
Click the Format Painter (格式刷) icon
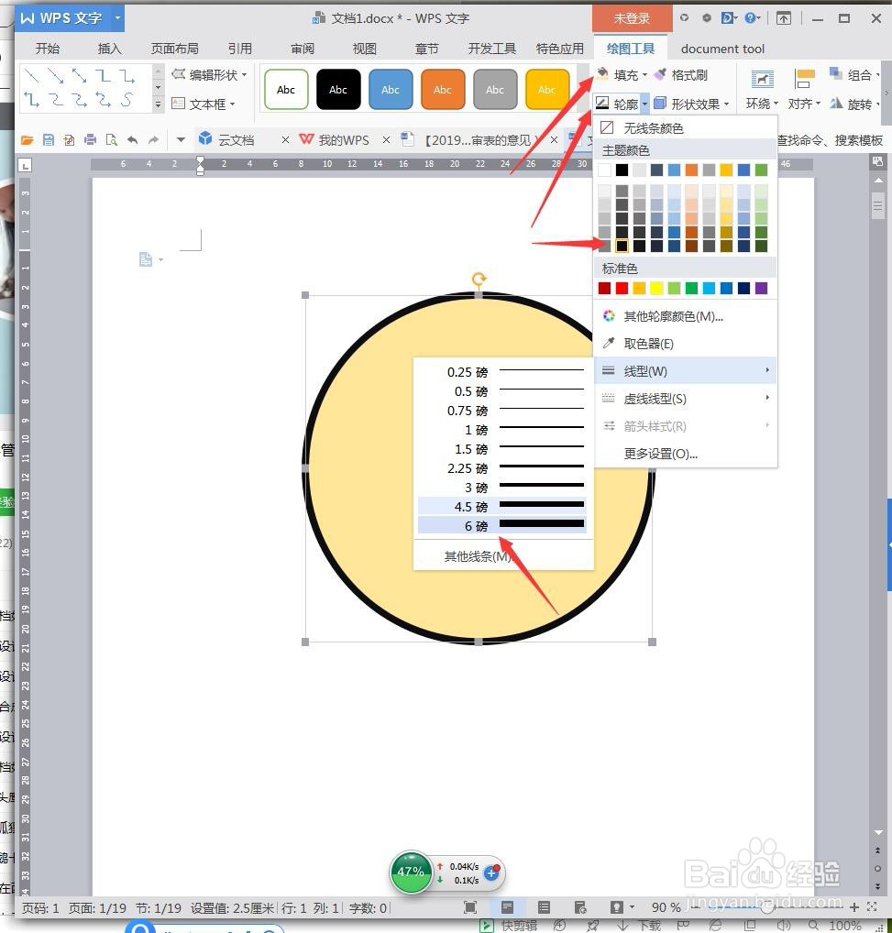pyautogui.click(x=660, y=74)
